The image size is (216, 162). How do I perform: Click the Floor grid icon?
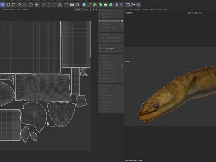(128, 5)
